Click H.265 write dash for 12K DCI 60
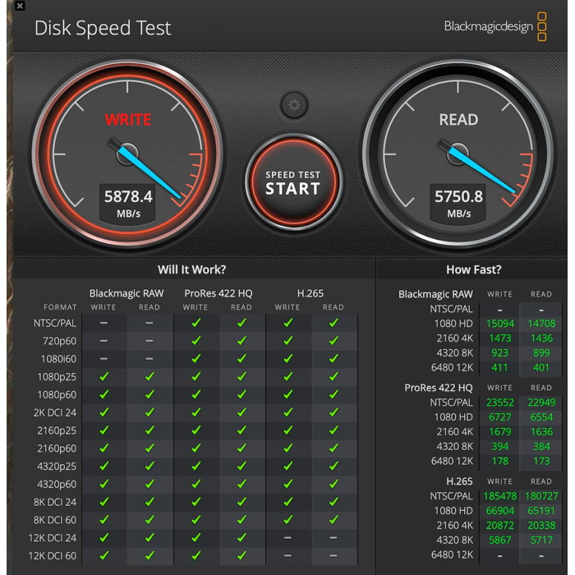Viewport: 575px width, 575px height. coord(287,556)
